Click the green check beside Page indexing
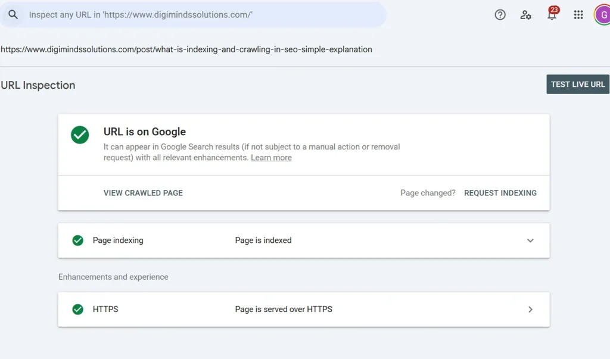The height and width of the screenshot is (359, 610). [x=78, y=241]
